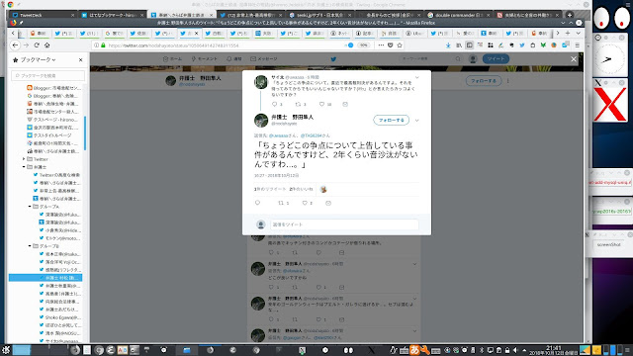Image resolution: width=633 pixels, height=356 pixels.
Task: Direct message icon under main tweet
Action: click(328, 203)
